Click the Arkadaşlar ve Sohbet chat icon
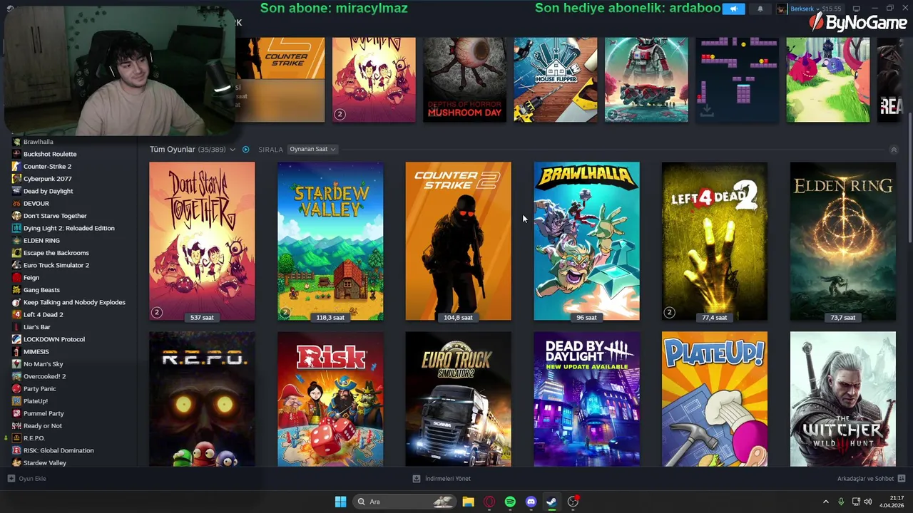 (902, 479)
